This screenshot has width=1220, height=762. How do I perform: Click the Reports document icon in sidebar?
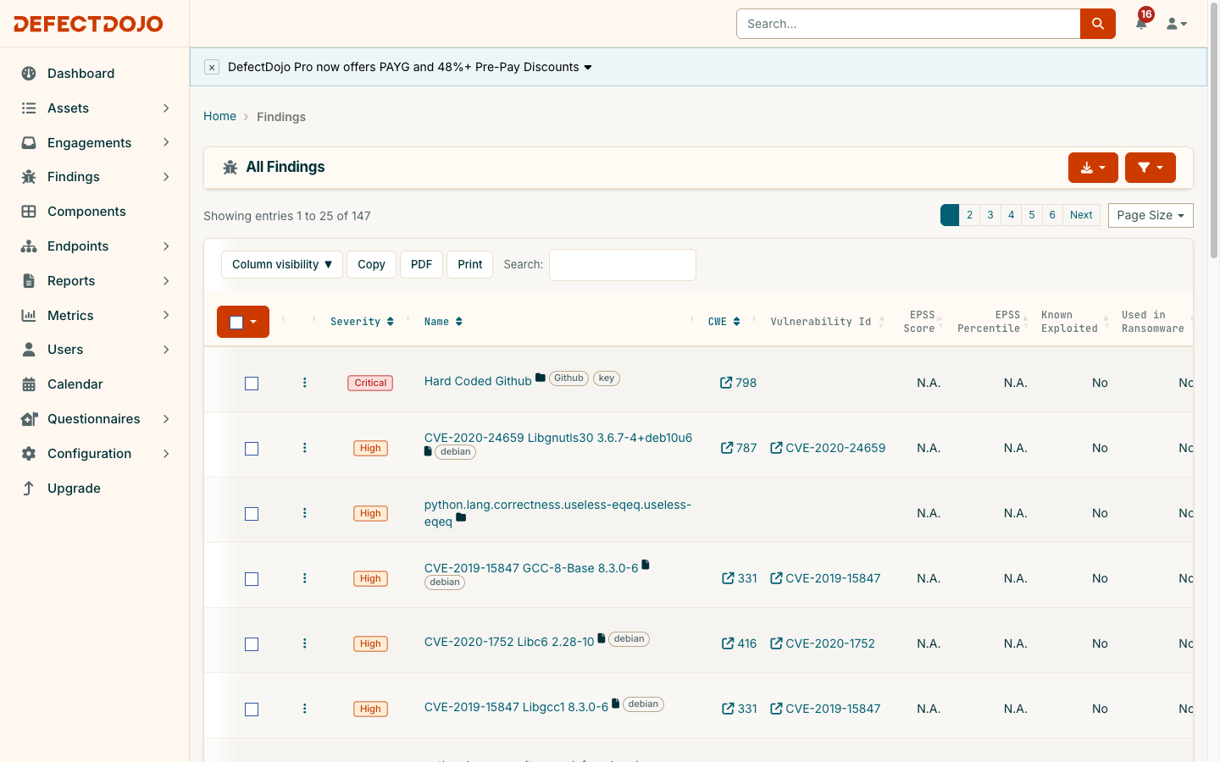pyautogui.click(x=29, y=281)
